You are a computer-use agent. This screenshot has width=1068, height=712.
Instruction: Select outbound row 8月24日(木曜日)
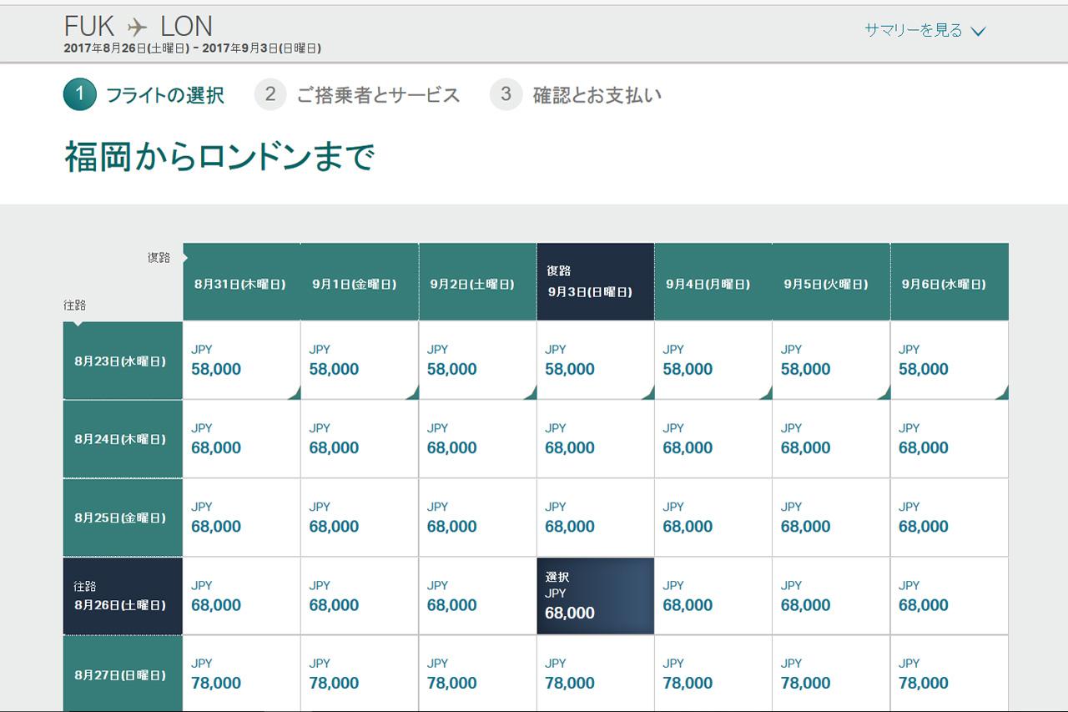coord(123,439)
